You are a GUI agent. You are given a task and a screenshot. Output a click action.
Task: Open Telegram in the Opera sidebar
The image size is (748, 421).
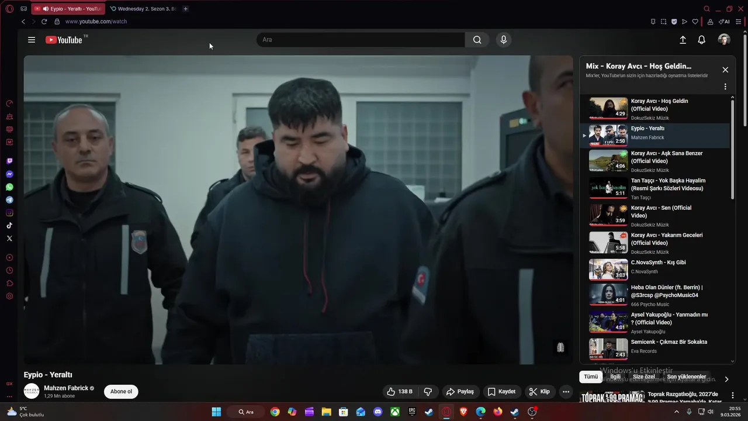pyautogui.click(x=9, y=200)
